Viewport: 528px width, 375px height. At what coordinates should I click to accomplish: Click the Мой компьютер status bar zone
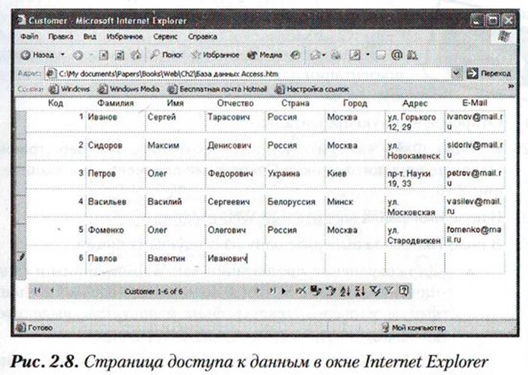coord(415,327)
